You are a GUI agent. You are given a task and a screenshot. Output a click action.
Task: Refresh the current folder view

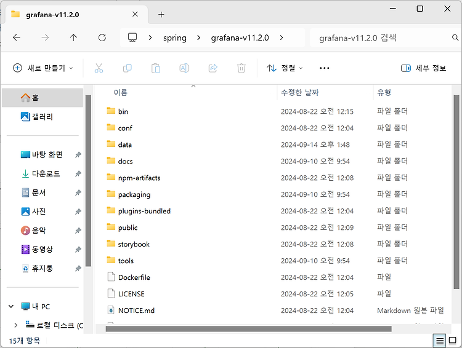point(102,38)
